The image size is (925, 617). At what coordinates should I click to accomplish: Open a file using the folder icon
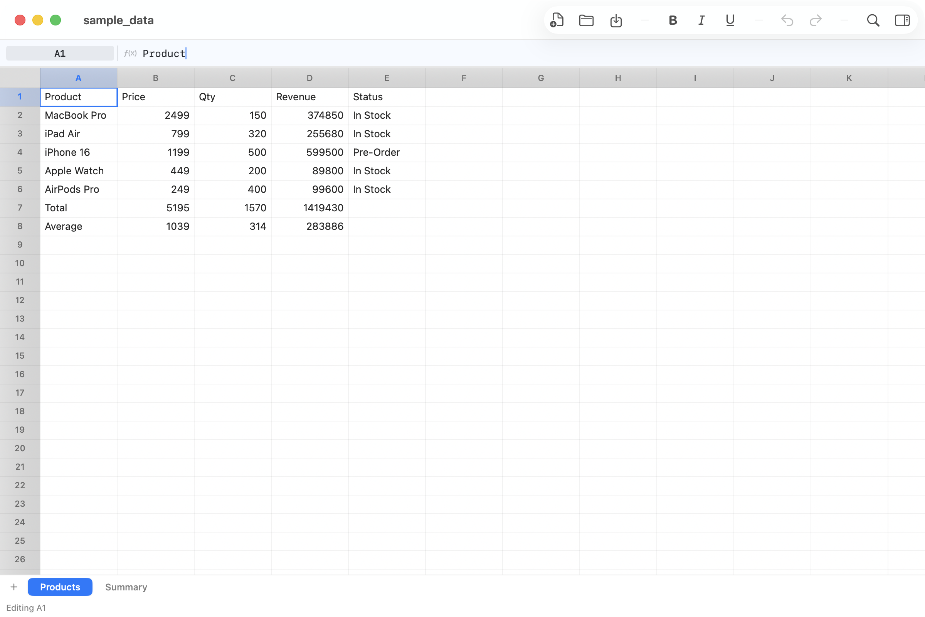585,20
